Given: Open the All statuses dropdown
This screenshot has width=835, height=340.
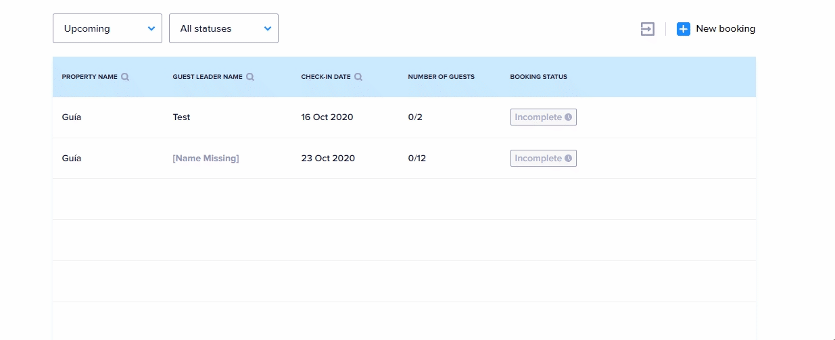Looking at the screenshot, I should coord(223,28).
